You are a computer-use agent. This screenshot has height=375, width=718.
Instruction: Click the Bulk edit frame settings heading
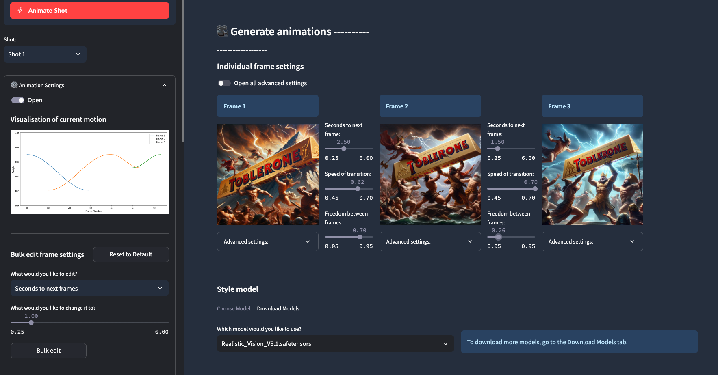(47, 254)
